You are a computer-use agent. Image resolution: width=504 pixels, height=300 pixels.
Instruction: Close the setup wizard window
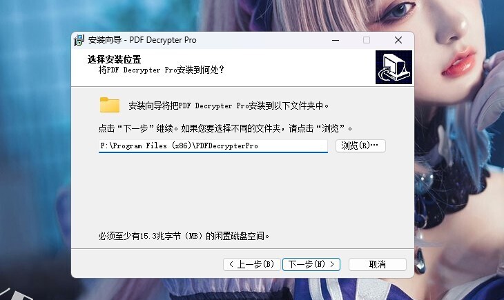(x=398, y=40)
